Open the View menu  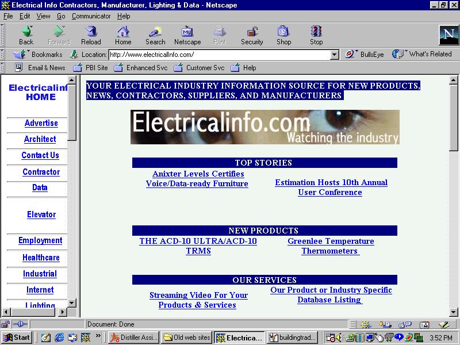pyautogui.click(x=43, y=16)
